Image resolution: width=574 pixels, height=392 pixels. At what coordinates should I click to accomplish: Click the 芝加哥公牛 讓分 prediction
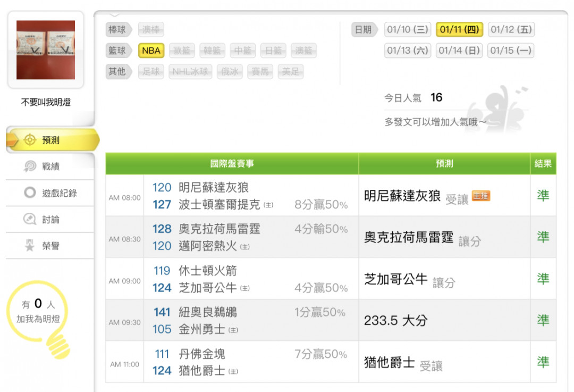(410, 280)
